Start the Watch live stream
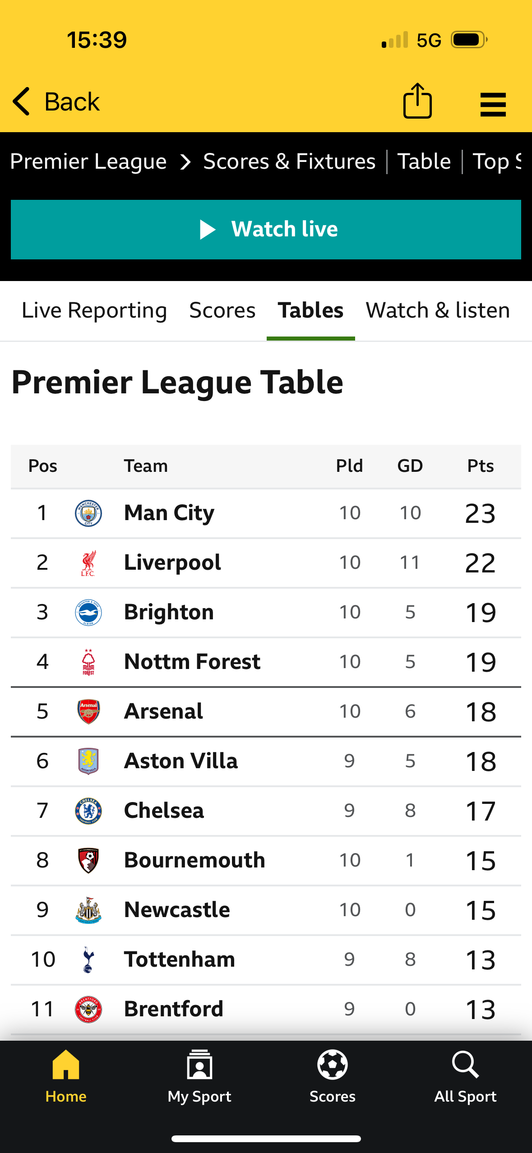The image size is (532, 1153). click(x=266, y=230)
